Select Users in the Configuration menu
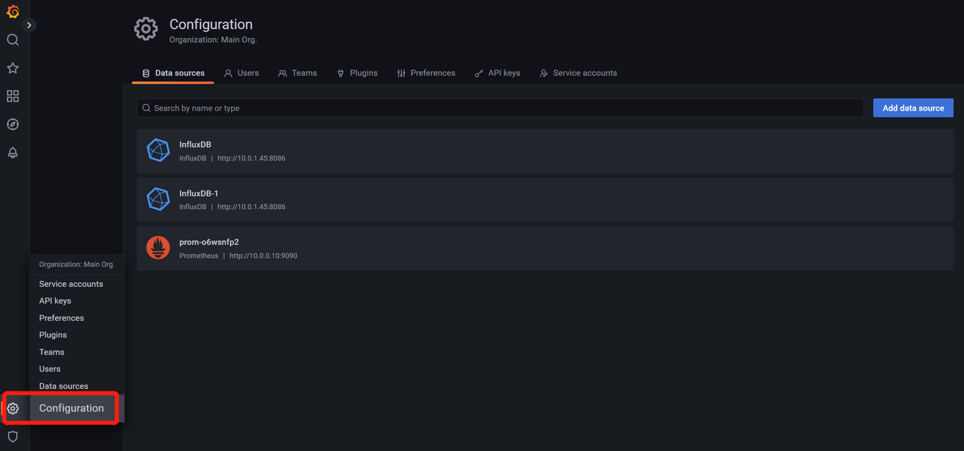The width and height of the screenshot is (964, 451). click(50, 369)
